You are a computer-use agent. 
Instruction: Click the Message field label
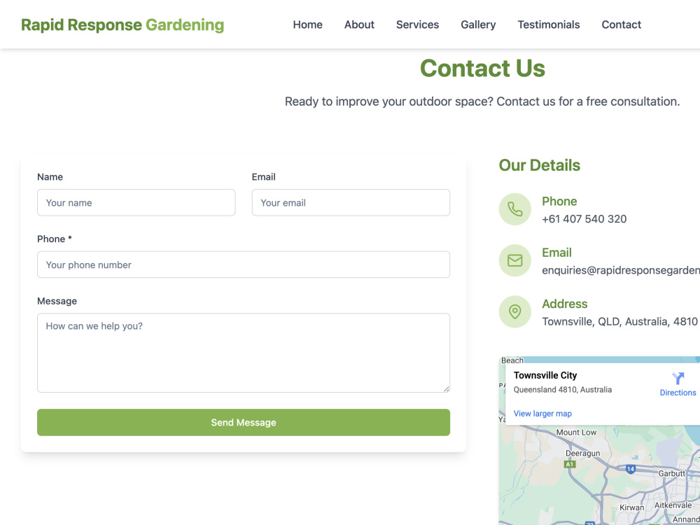pyautogui.click(x=57, y=301)
